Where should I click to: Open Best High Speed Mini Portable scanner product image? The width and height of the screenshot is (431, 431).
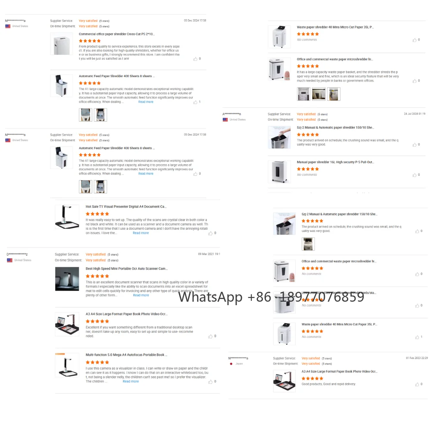pyautogui.click(x=67, y=279)
